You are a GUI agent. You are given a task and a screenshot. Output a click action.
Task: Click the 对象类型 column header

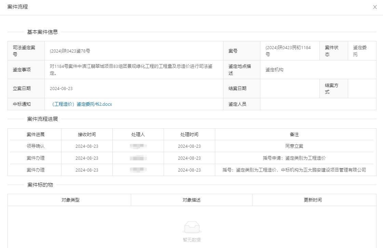point(70,200)
